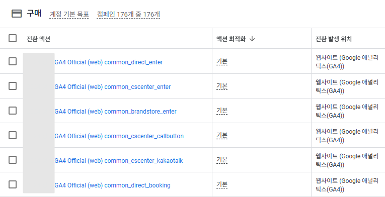Screen dimensions: 385x197
Task: Open 캠페인 176개 중 176개 details
Action: click(128, 15)
